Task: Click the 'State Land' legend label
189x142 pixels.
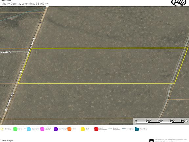Action: (35, 129)
